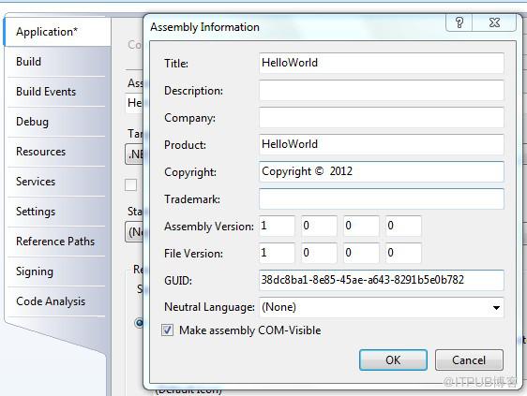527x396 pixels.
Task: Open the Services tab
Action: point(57,182)
